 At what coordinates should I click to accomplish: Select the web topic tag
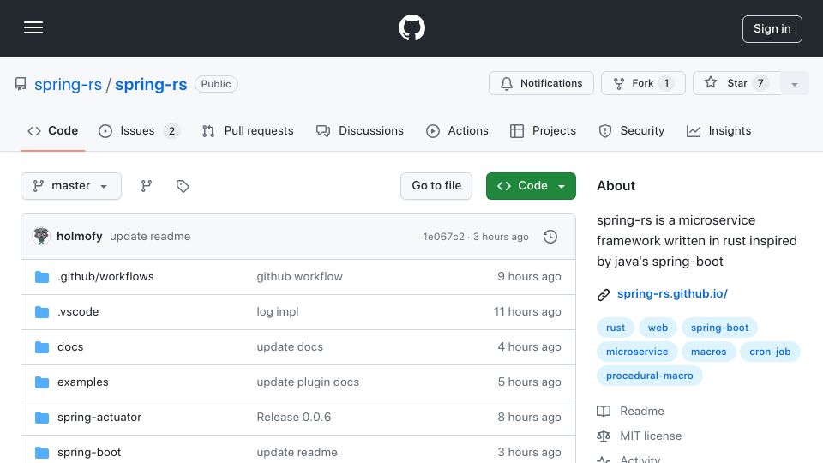(x=658, y=328)
